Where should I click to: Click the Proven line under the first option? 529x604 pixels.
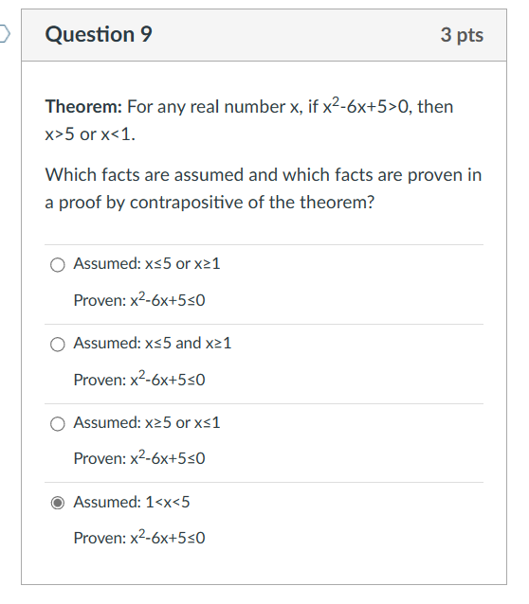coord(139,299)
